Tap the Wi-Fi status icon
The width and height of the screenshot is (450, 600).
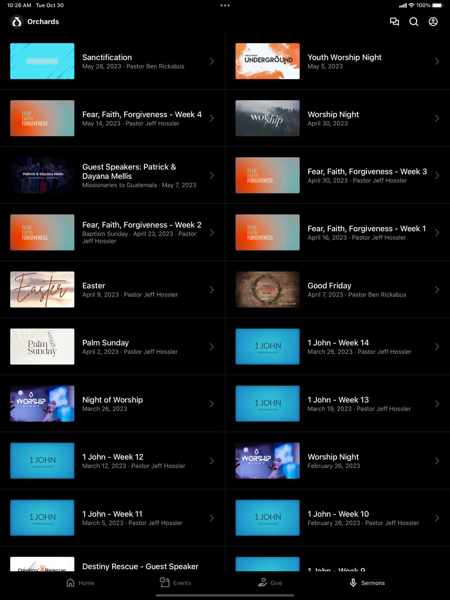411,5
